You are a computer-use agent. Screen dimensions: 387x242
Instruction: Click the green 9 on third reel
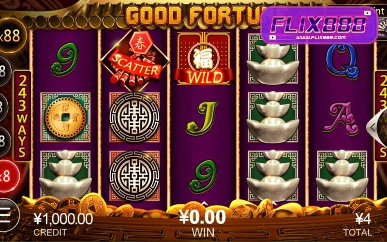pos(203,177)
